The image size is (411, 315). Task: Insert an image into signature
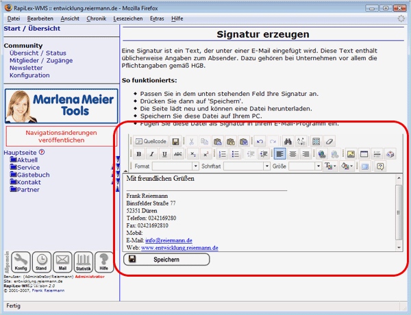pyautogui.click(x=351, y=154)
